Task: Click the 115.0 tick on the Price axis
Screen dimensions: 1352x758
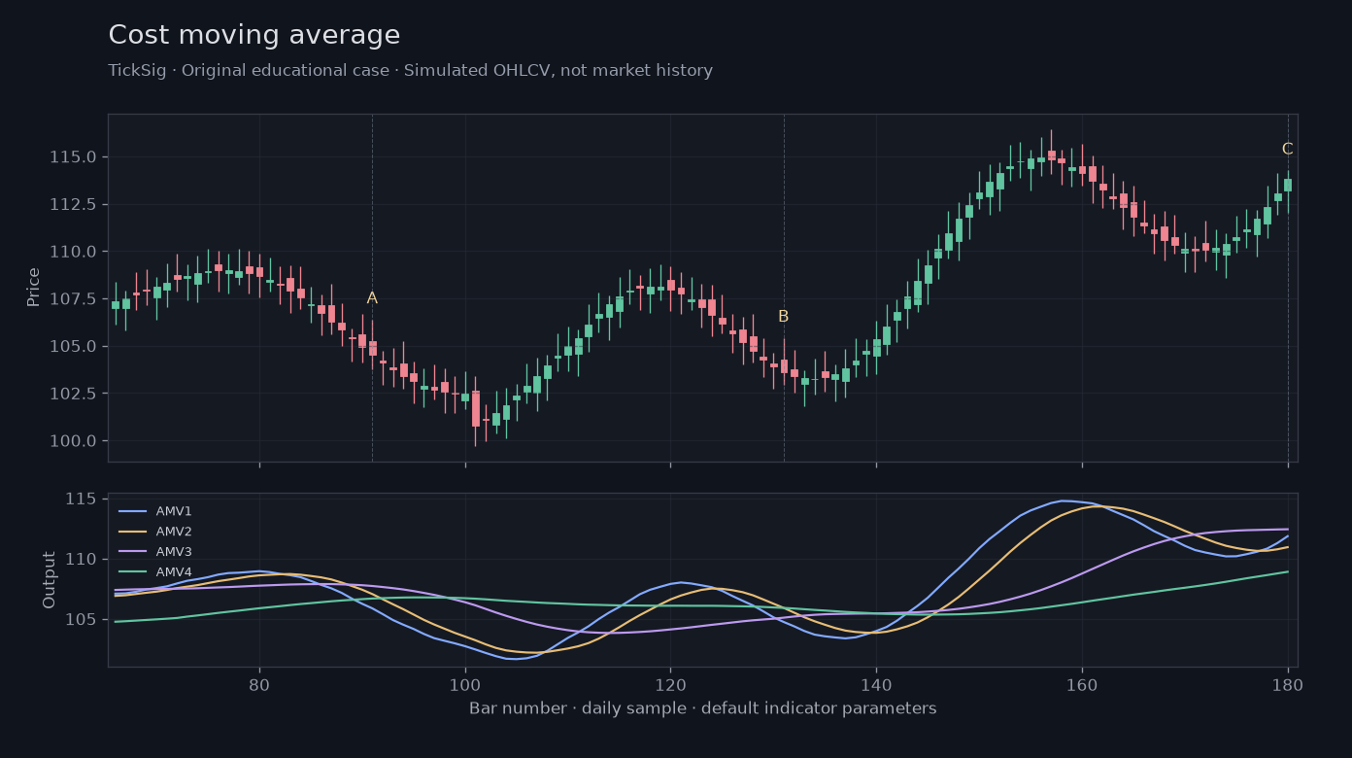Action: tap(74, 157)
